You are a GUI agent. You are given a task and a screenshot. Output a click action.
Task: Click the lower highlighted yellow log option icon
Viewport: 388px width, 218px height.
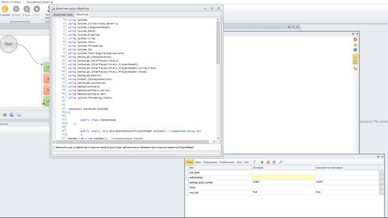[x=355, y=62]
